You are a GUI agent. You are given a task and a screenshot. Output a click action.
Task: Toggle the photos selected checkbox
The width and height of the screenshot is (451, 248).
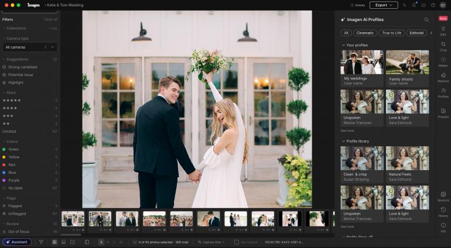pos(134,242)
